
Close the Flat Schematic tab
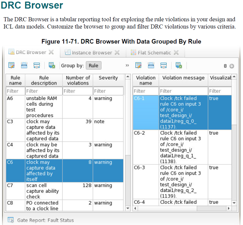point(176,52)
